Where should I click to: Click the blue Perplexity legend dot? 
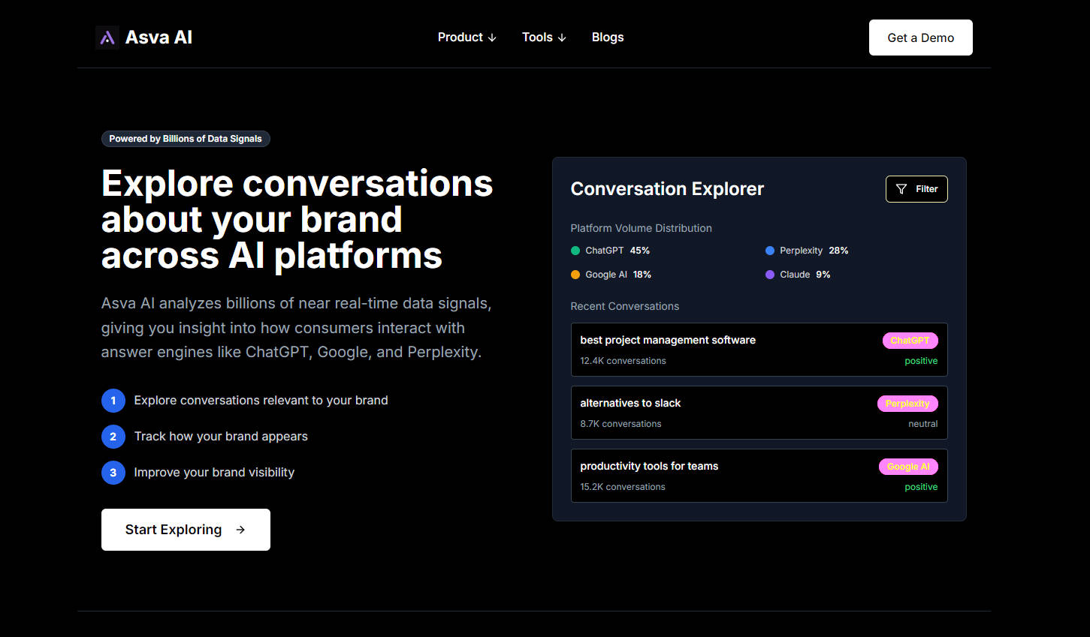(x=770, y=251)
